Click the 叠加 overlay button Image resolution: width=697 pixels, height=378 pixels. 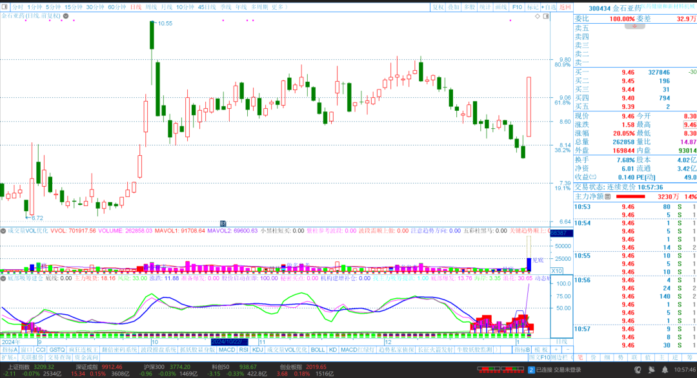pyautogui.click(x=454, y=7)
